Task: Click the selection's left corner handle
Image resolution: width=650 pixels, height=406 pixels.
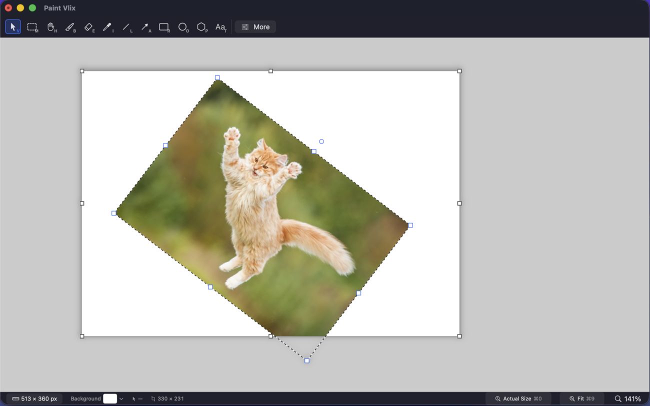Action: 114,213
